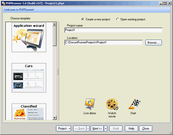Image resolution: width=173 pixels, height=135 pixels.
Task: Launch the Watch movie film reel icon
Action: [112, 104]
